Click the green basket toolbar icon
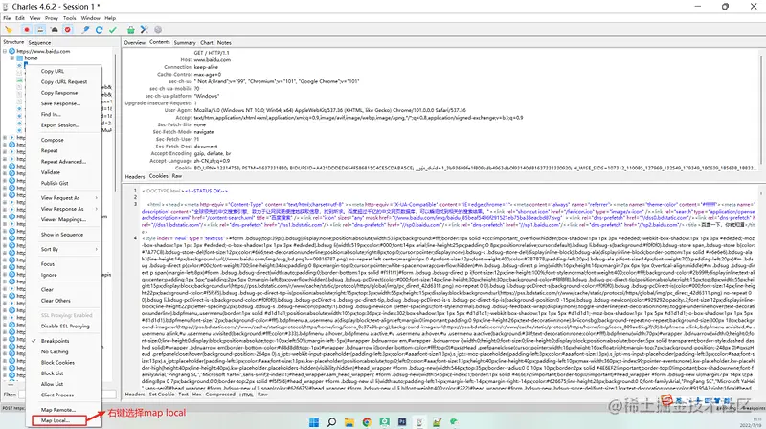The height and width of the screenshot is (429, 766). (130, 30)
